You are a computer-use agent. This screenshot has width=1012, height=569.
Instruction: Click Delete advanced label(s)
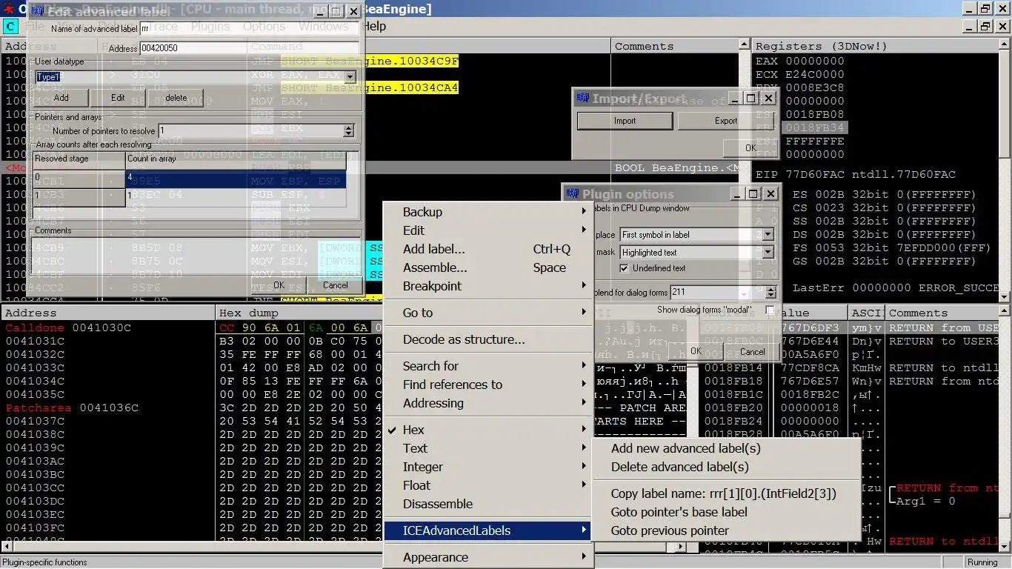(x=726, y=467)
